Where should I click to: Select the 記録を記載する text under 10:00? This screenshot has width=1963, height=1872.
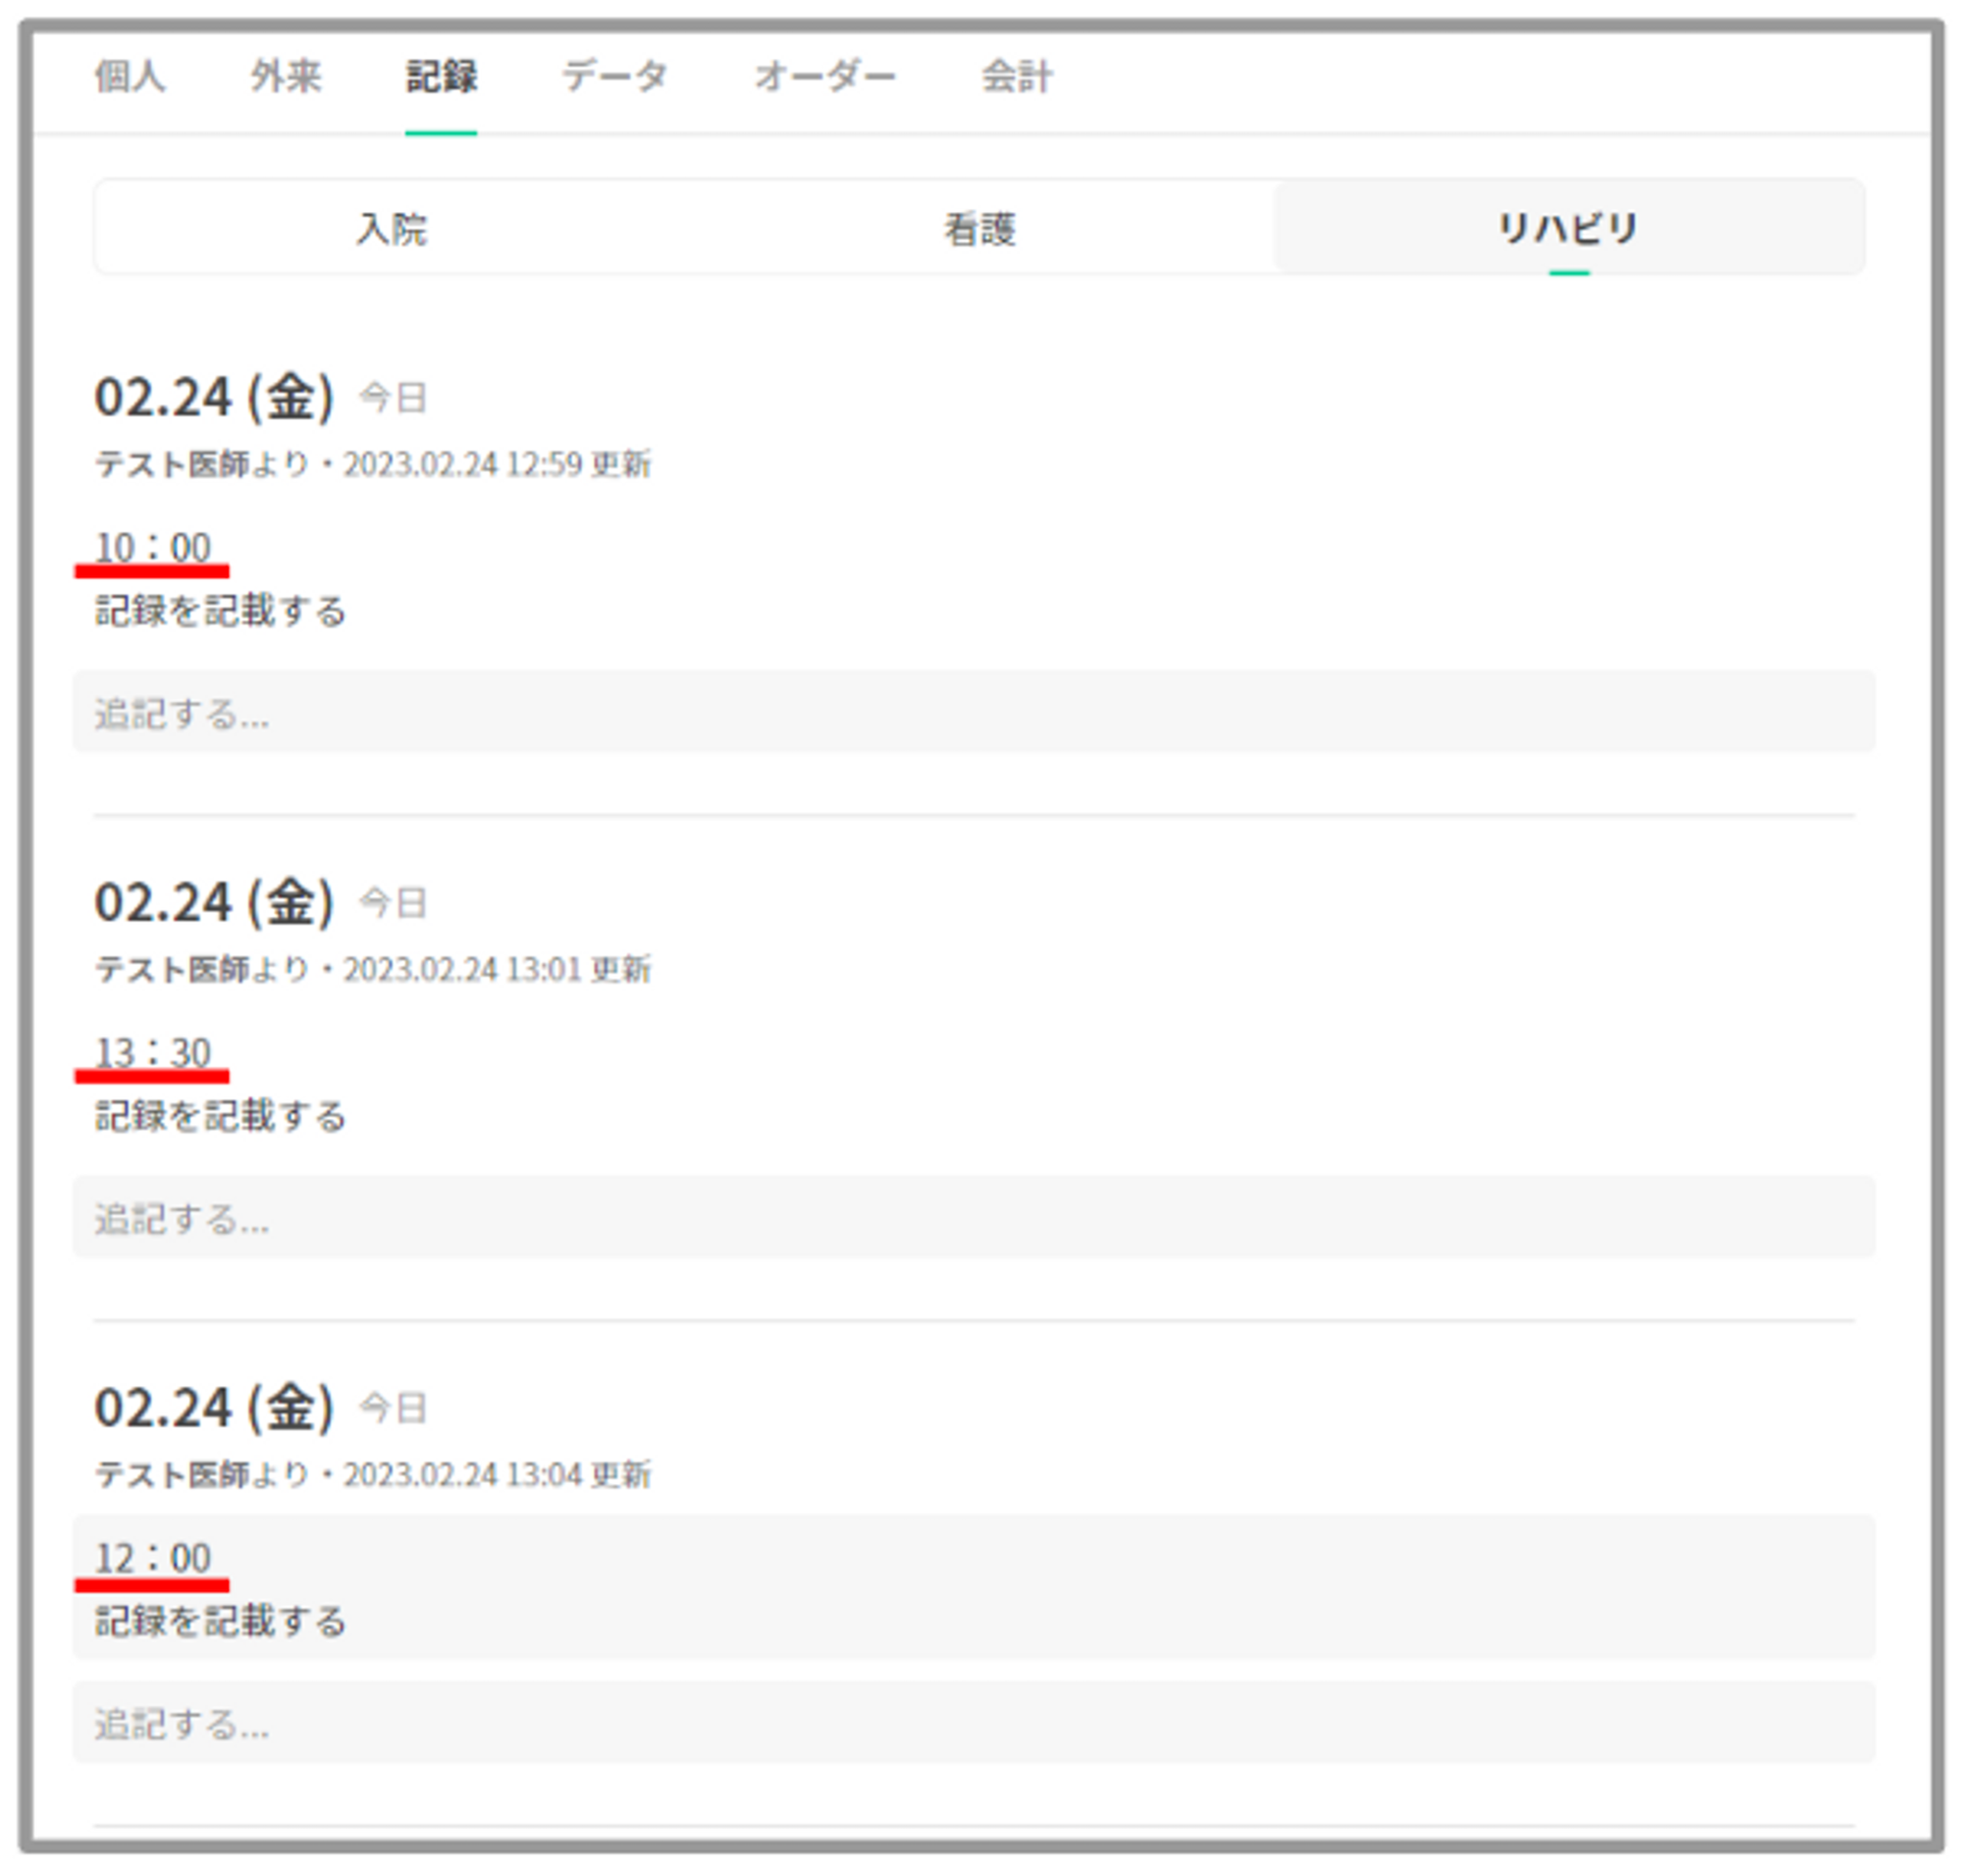pyautogui.click(x=221, y=611)
